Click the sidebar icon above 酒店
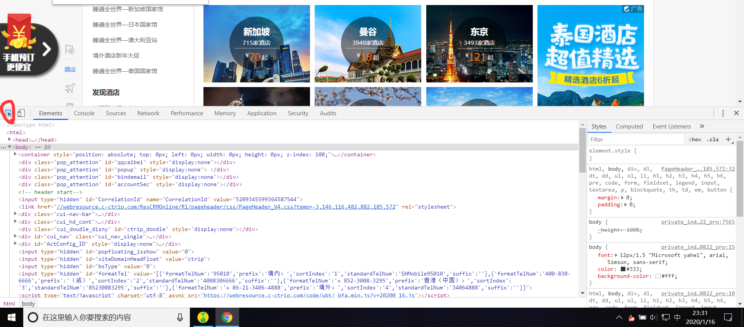 [70, 50]
